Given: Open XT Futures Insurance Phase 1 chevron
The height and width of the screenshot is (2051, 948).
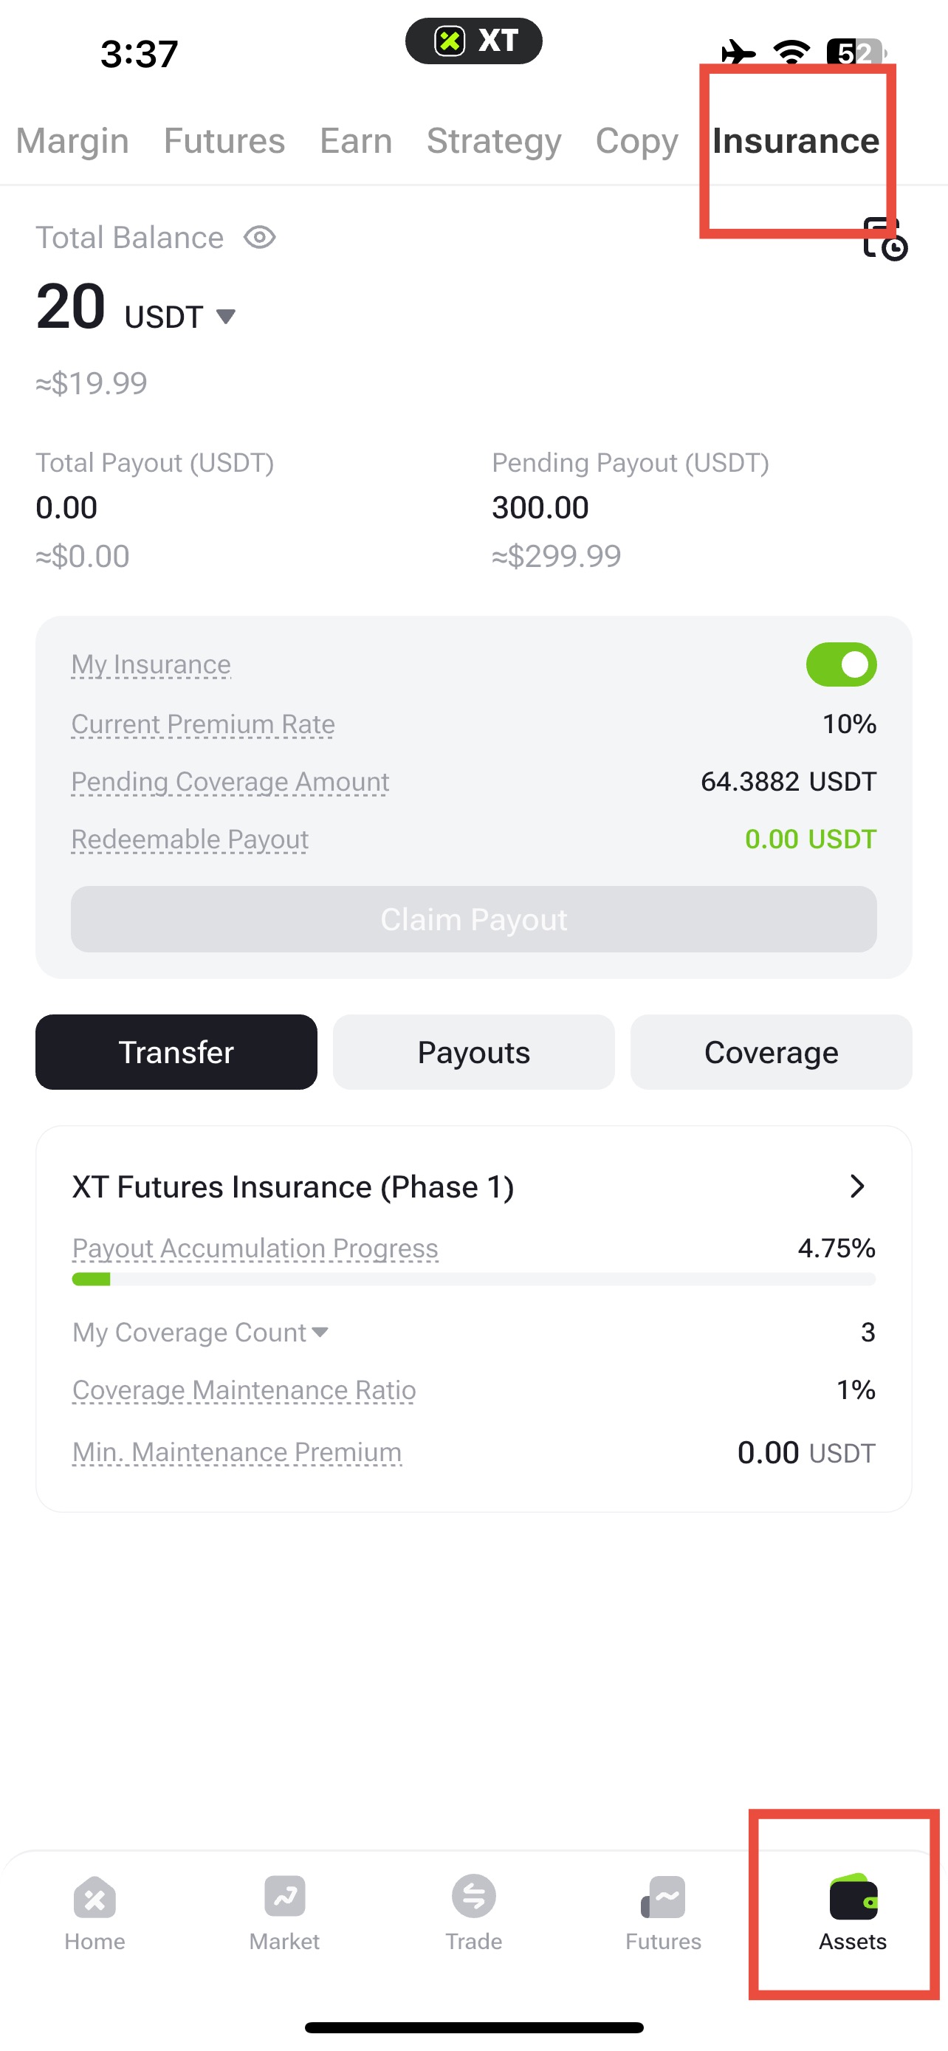Looking at the screenshot, I should pos(856,1186).
